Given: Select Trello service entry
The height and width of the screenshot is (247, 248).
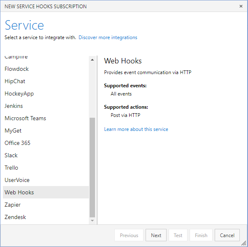Looking at the screenshot, I should tap(46, 168).
